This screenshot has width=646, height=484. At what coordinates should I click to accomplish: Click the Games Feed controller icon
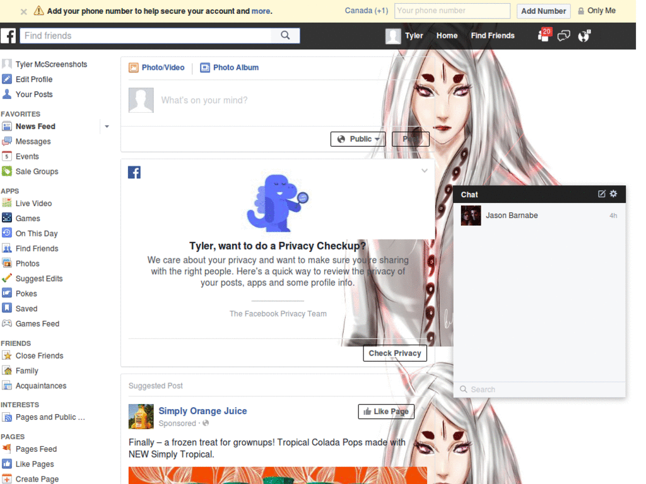tap(6, 323)
